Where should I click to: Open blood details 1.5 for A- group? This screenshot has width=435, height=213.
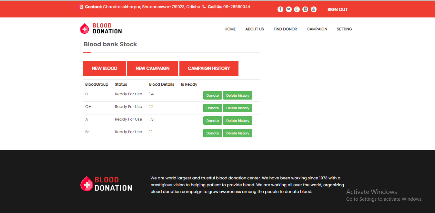151,119
